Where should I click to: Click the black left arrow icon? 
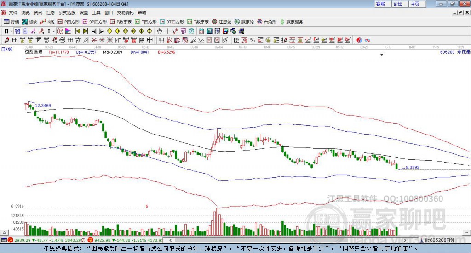click(94, 31)
